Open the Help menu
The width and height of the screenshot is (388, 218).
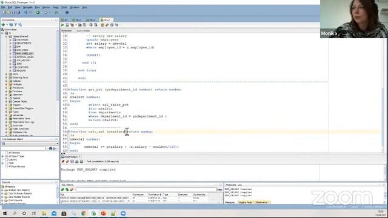pos(84,7)
